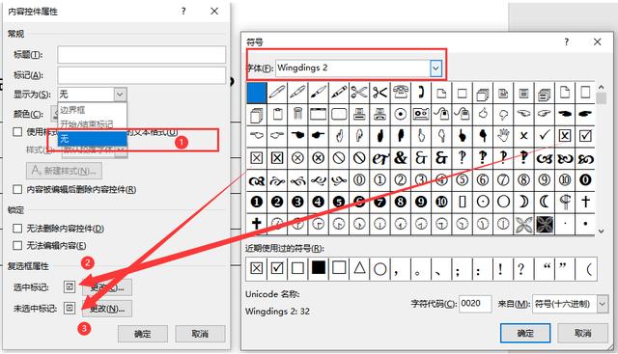This screenshot has width=618, height=354.
Task: Pick the black circled zero symbol
Action: tap(585, 180)
